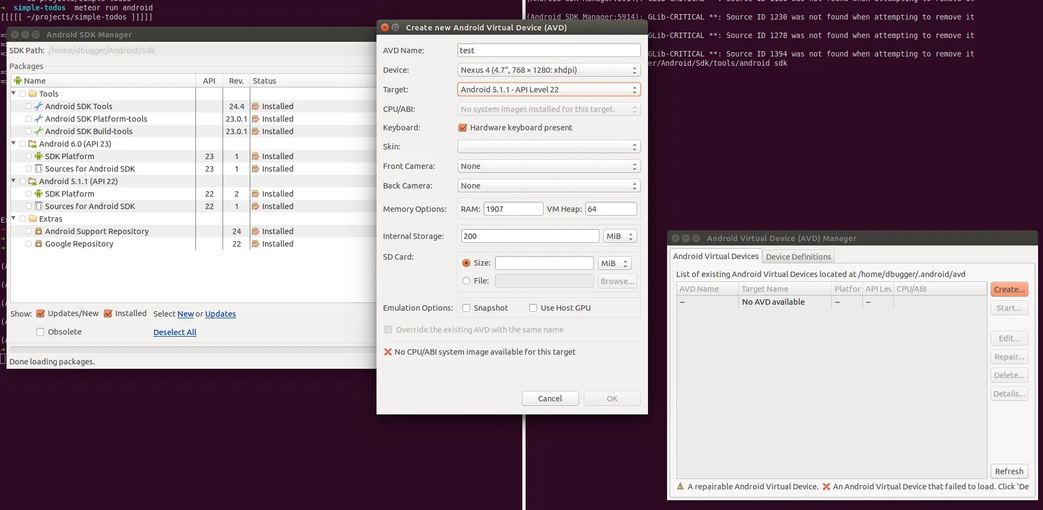
Task: Click Sources for Android SDK icon, API 22
Action: pos(39,206)
